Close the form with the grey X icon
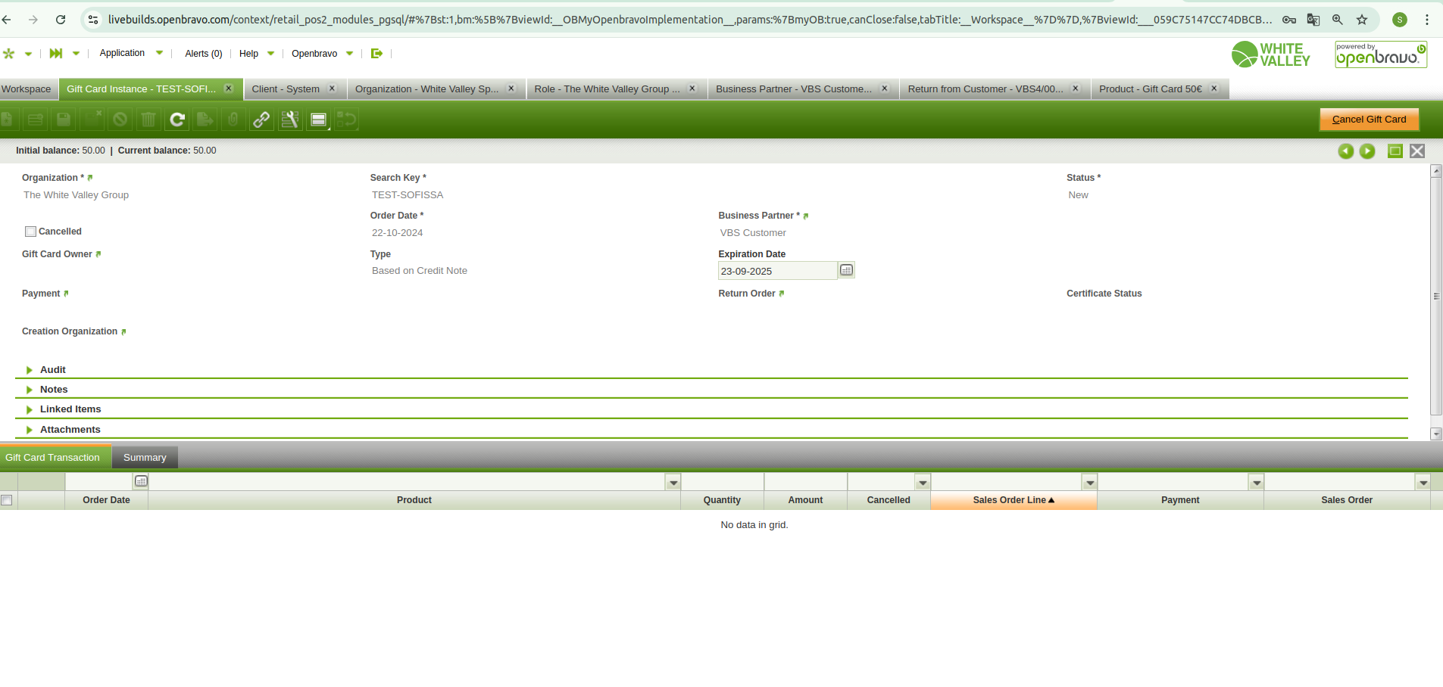Screen dimensions: 1443x687 (x=1417, y=151)
